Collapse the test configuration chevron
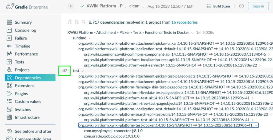This screenshot has width=273, height=140. tap(83, 71)
